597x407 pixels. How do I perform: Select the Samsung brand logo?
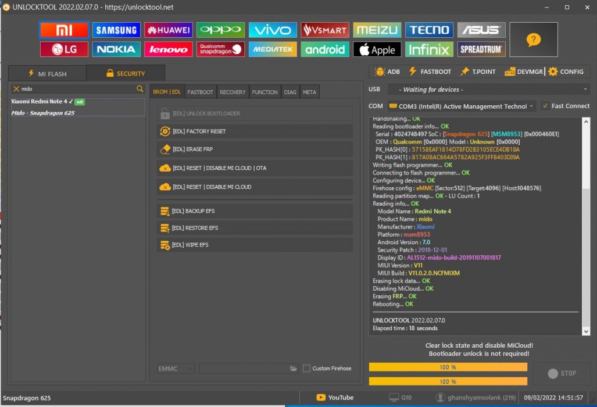click(x=116, y=30)
